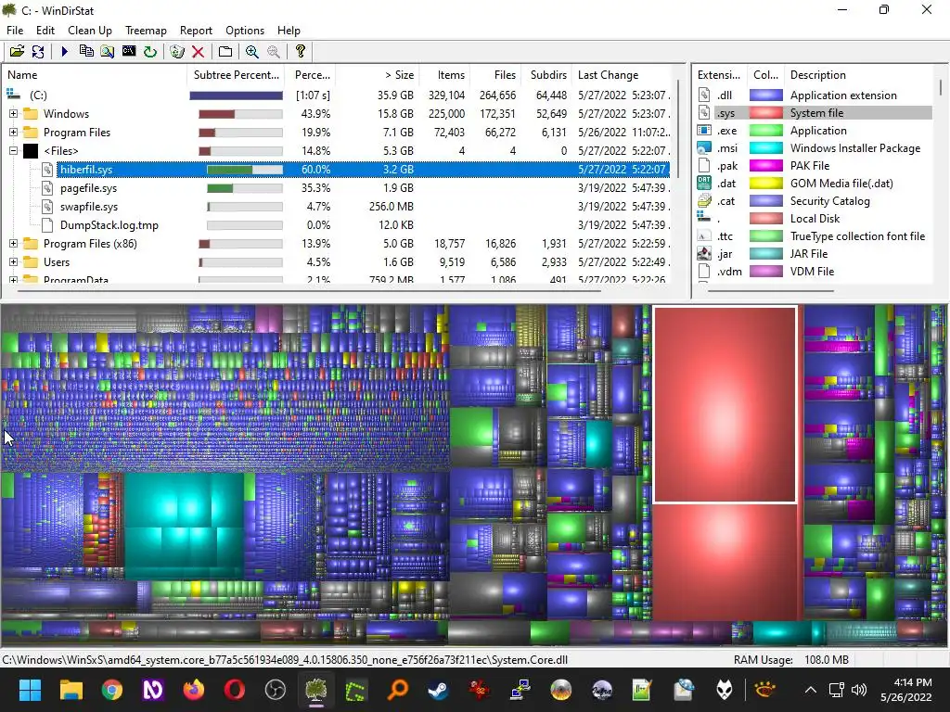The image size is (950, 712).
Task: Click the .dll blue color swatch
Action: tap(765, 95)
